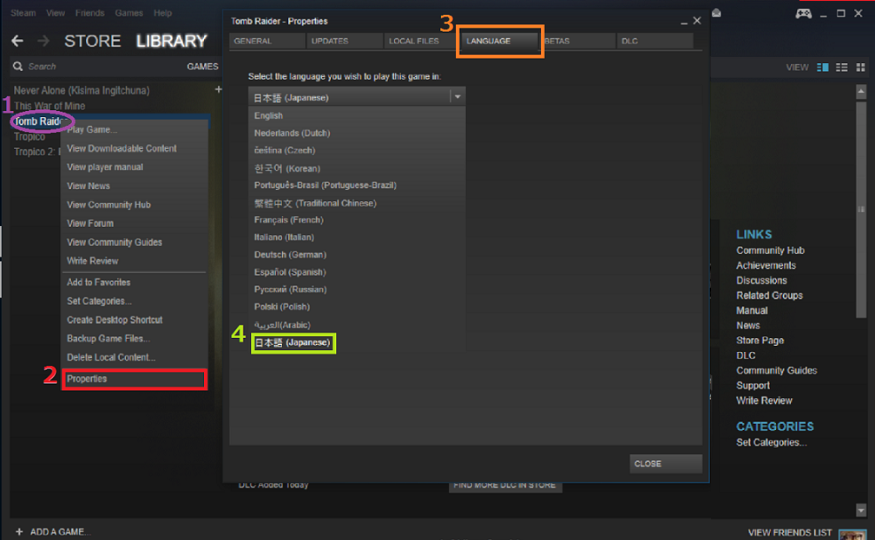The image size is (875, 540).
Task: Select Polski (Polish) language option
Action: tap(357, 307)
